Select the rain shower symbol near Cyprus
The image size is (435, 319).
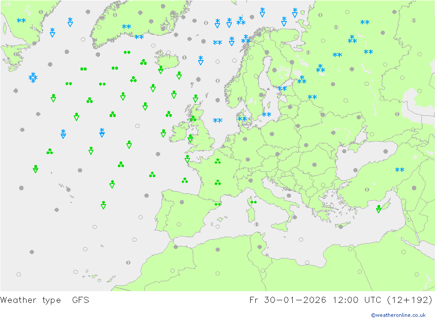click(x=379, y=209)
